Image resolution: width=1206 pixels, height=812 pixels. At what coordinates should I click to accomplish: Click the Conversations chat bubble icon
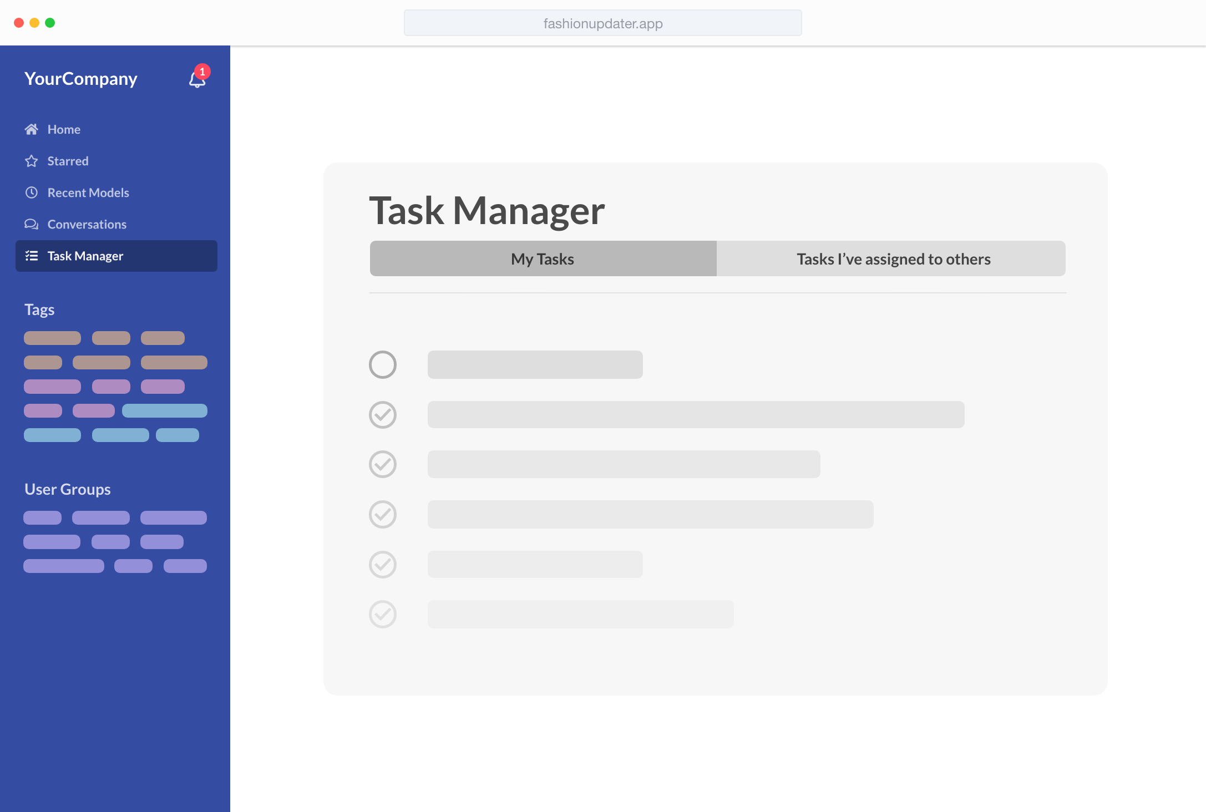[x=32, y=224]
